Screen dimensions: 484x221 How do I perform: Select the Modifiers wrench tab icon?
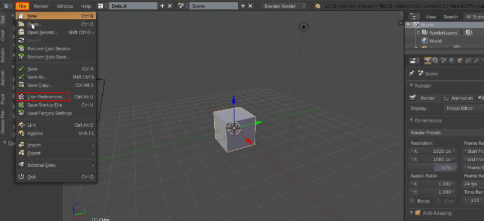(x=476, y=61)
